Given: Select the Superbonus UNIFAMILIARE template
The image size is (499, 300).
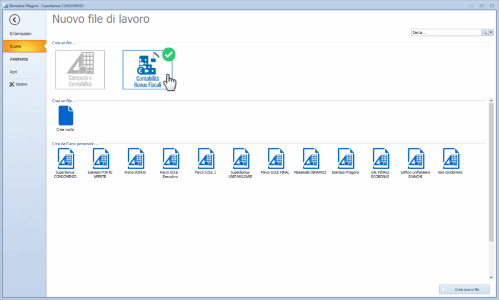Looking at the screenshot, I should click(240, 163).
